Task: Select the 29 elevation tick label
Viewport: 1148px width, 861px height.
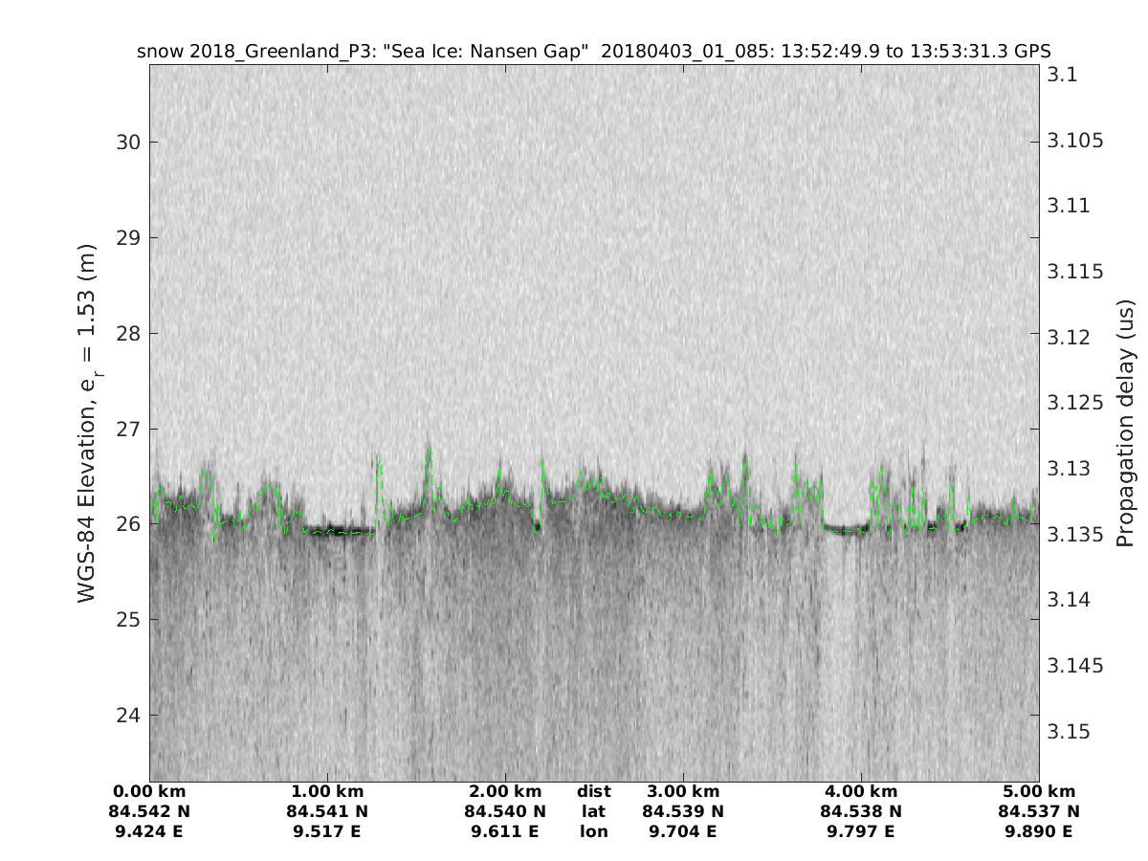Action: [128, 238]
